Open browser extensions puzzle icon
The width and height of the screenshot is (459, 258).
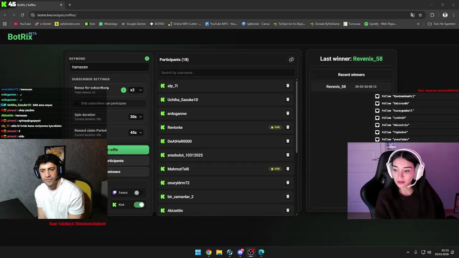click(432, 15)
